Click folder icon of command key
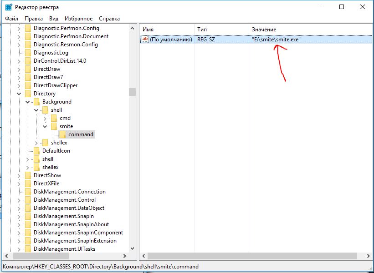374x273 pixels. (63, 134)
